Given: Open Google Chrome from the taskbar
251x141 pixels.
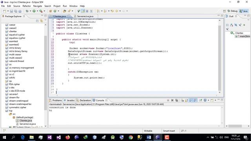Looking at the screenshot, I should [x=131, y=137].
